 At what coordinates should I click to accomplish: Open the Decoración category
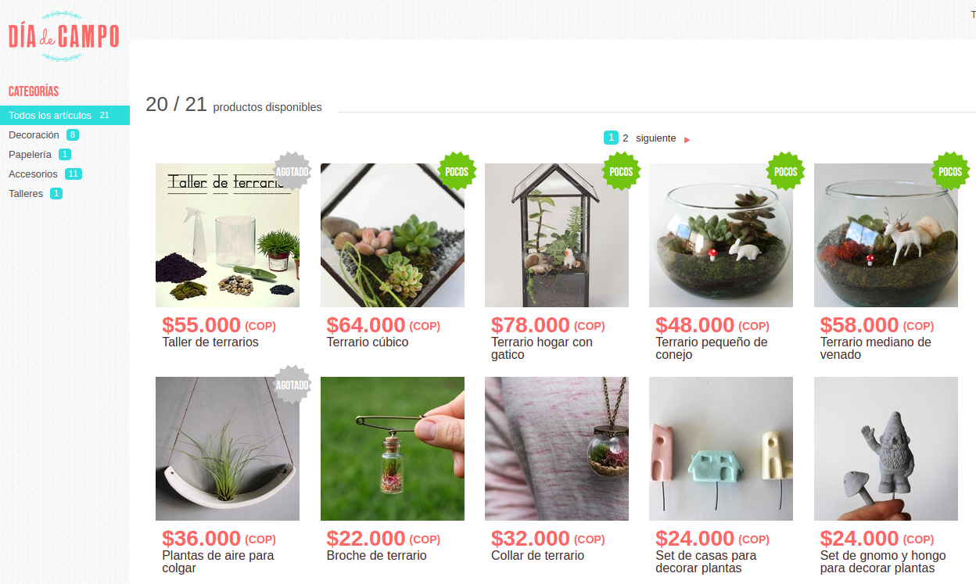(34, 134)
